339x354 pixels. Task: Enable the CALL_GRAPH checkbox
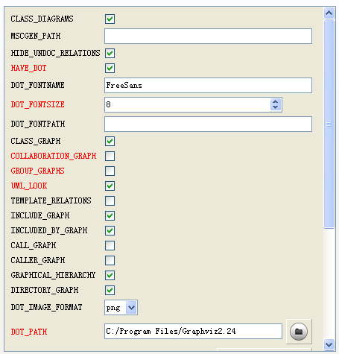coord(110,245)
